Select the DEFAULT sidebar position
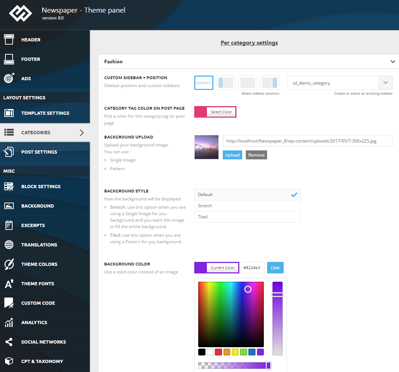Screen dimensions: 399x372 point(204,83)
